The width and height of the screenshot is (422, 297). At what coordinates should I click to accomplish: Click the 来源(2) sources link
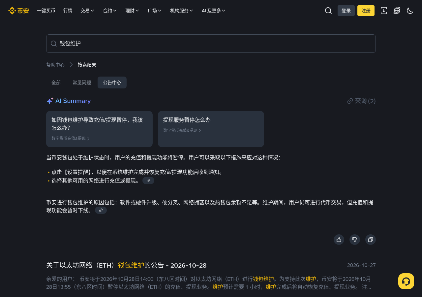[x=362, y=101]
